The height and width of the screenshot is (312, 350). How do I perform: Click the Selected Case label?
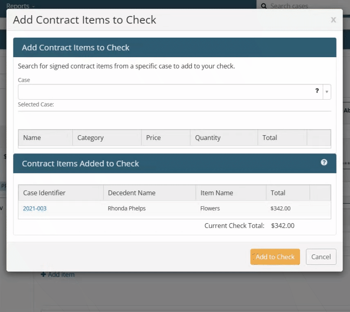coord(36,104)
